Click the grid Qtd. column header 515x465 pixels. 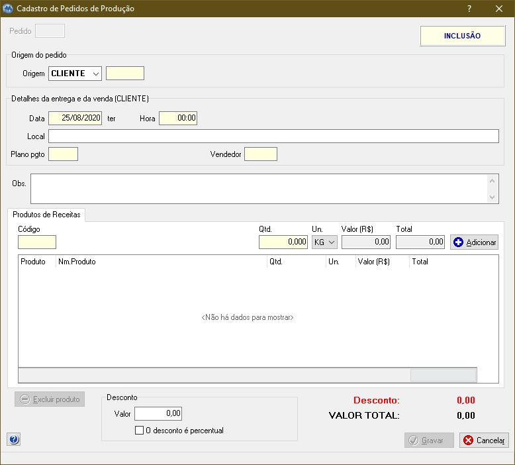pos(297,262)
